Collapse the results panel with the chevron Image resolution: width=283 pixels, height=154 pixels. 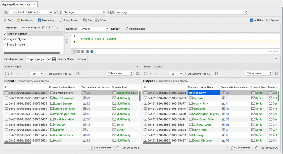(276, 59)
